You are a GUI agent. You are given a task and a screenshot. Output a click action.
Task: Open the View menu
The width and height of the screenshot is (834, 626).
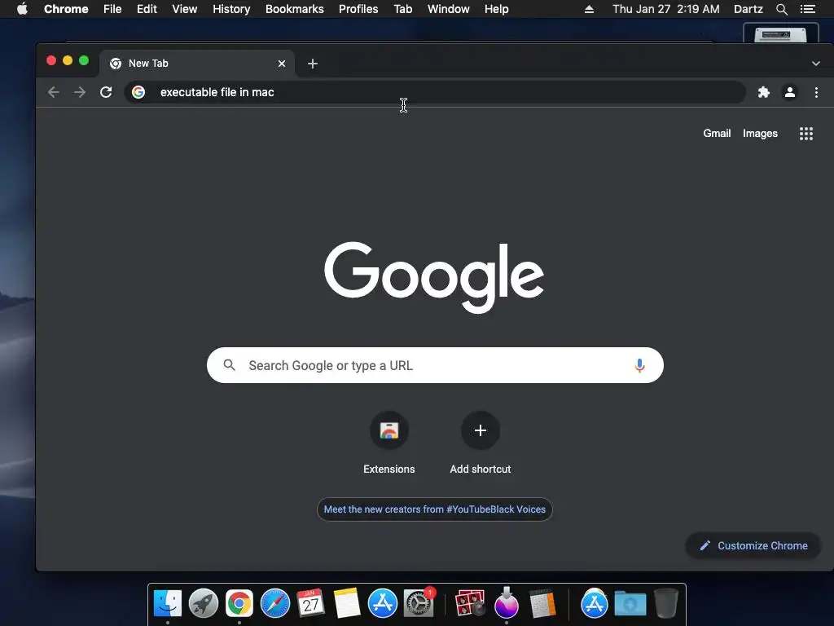click(185, 9)
